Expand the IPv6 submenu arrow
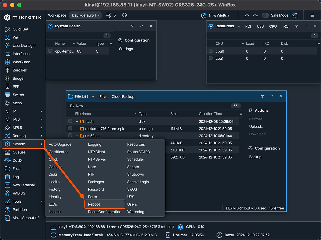This screenshot has height=240, width=321. point(41,119)
